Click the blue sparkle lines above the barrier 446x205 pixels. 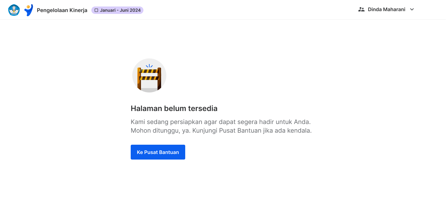pos(149,66)
